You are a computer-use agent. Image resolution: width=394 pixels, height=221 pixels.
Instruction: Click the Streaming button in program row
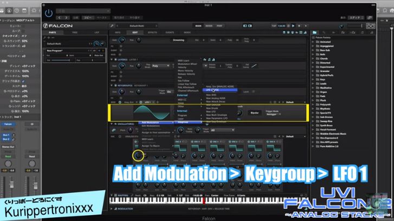click(179, 40)
